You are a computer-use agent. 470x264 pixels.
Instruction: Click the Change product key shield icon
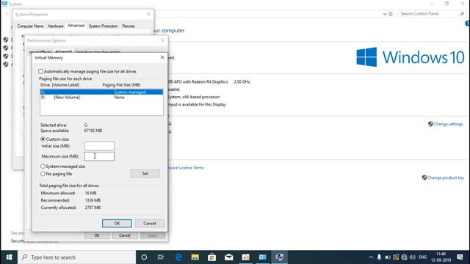(x=424, y=177)
